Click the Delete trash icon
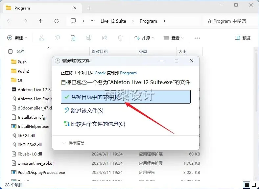 pos(120,38)
